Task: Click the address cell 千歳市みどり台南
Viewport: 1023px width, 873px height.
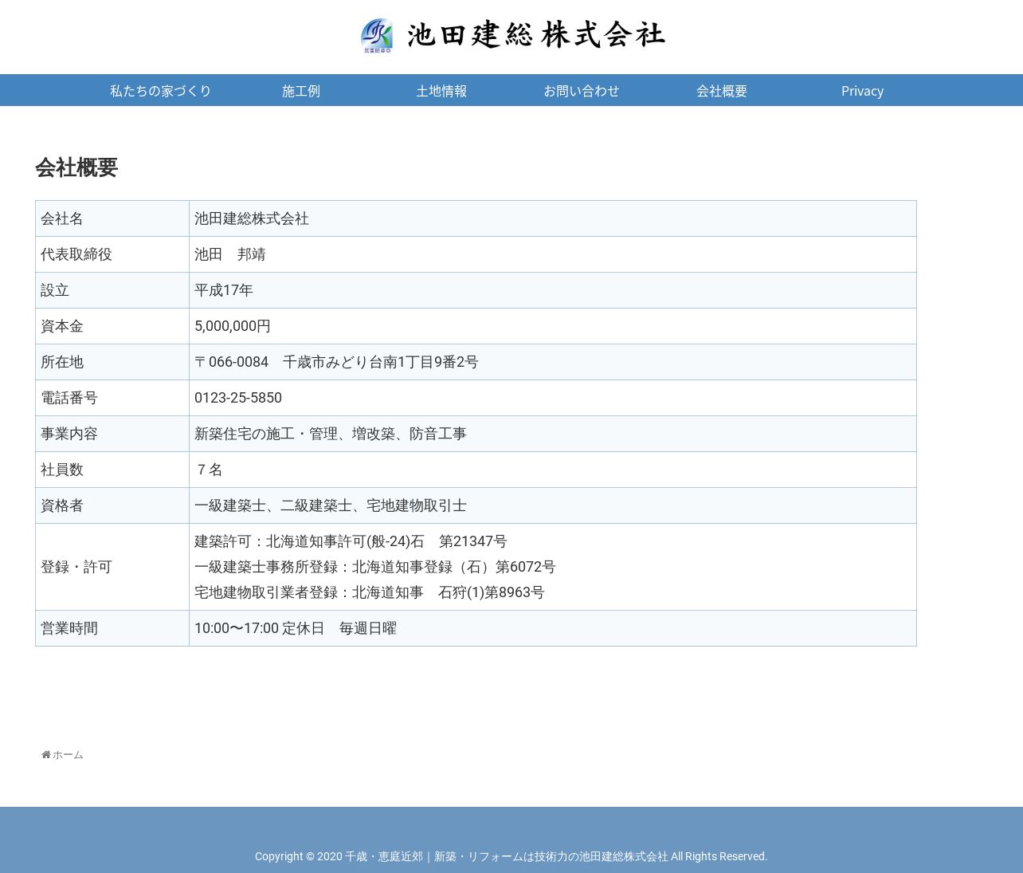Action: point(552,362)
